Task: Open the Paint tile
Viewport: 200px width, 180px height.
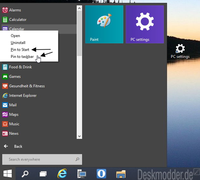Action: [104, 24]
